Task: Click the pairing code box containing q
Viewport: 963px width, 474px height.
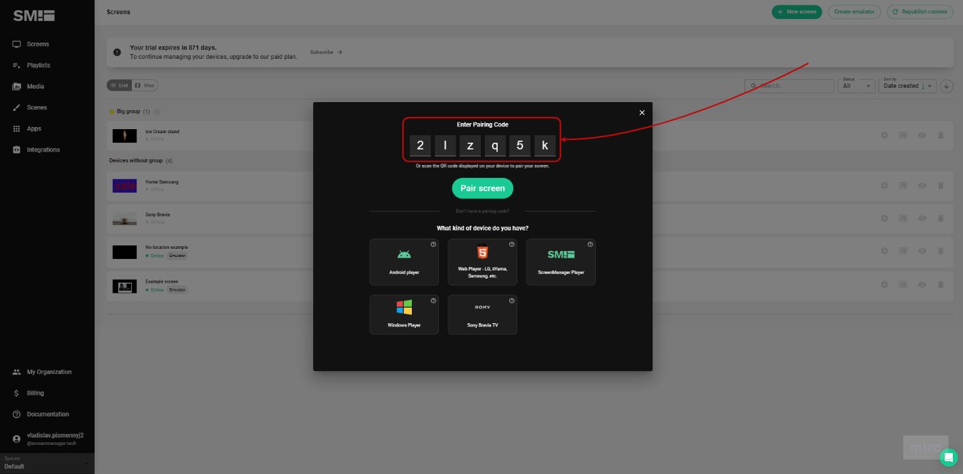Action: coord(495,145)
